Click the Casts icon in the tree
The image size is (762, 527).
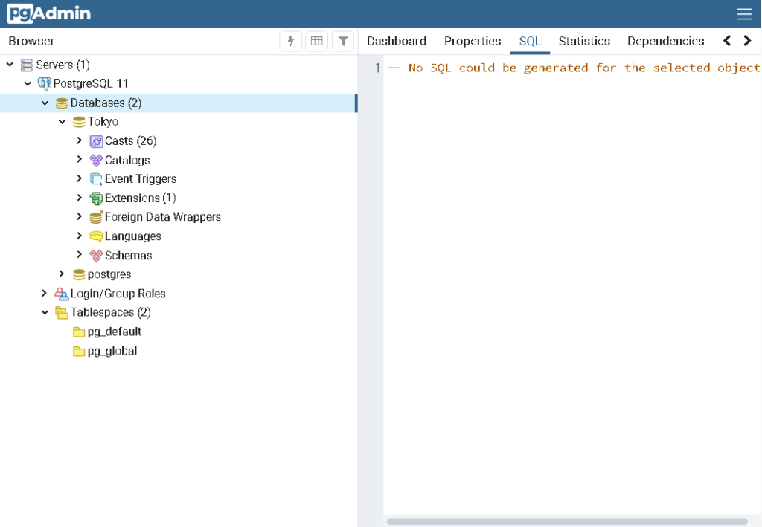coord(96,140)
